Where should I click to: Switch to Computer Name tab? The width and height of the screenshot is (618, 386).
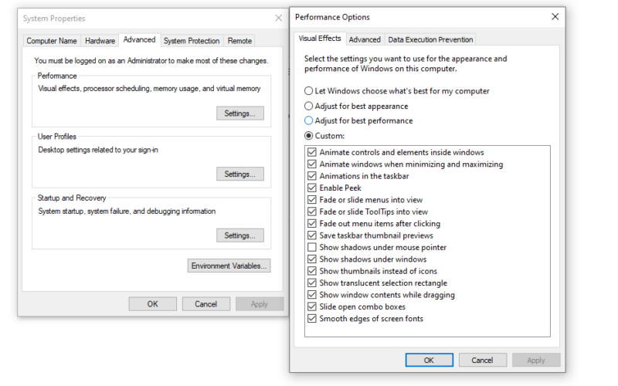tap(52, 41)
